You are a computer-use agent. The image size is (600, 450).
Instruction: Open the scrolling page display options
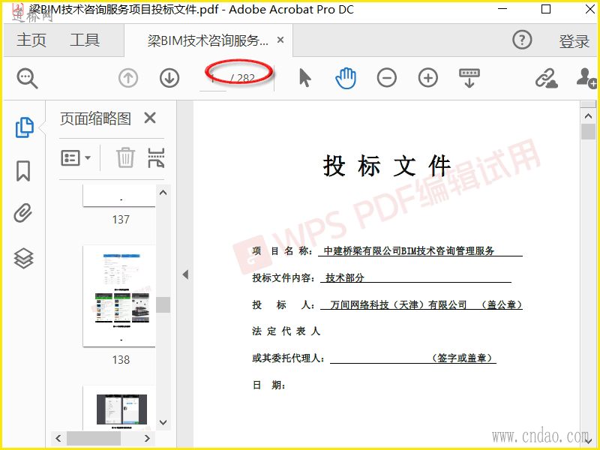point(469,78)
